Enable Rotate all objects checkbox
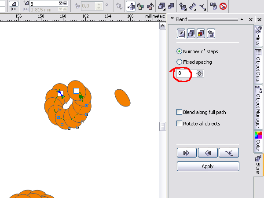Image resolution: width=264 pixels, height=198 pixels. pyautogui.click(x=179, y=123)
